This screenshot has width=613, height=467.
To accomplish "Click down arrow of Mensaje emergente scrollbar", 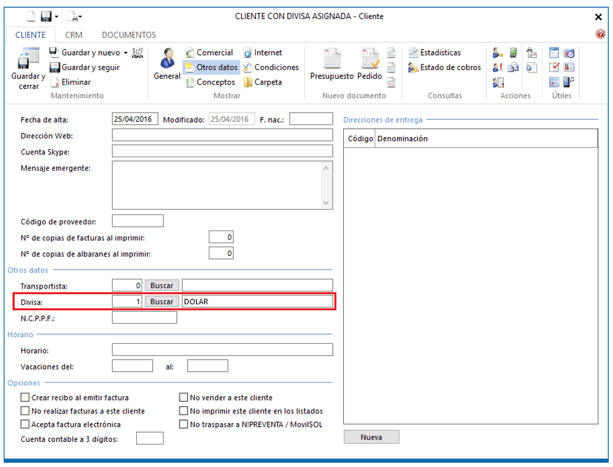I will point(326,203).
